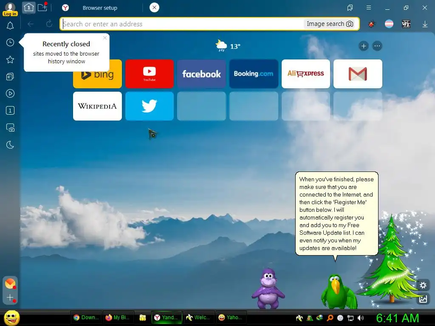This screenshot has width=435, height=326.
Task: Click the Yandex Y logo in tab bar
Action: point(65,8)
